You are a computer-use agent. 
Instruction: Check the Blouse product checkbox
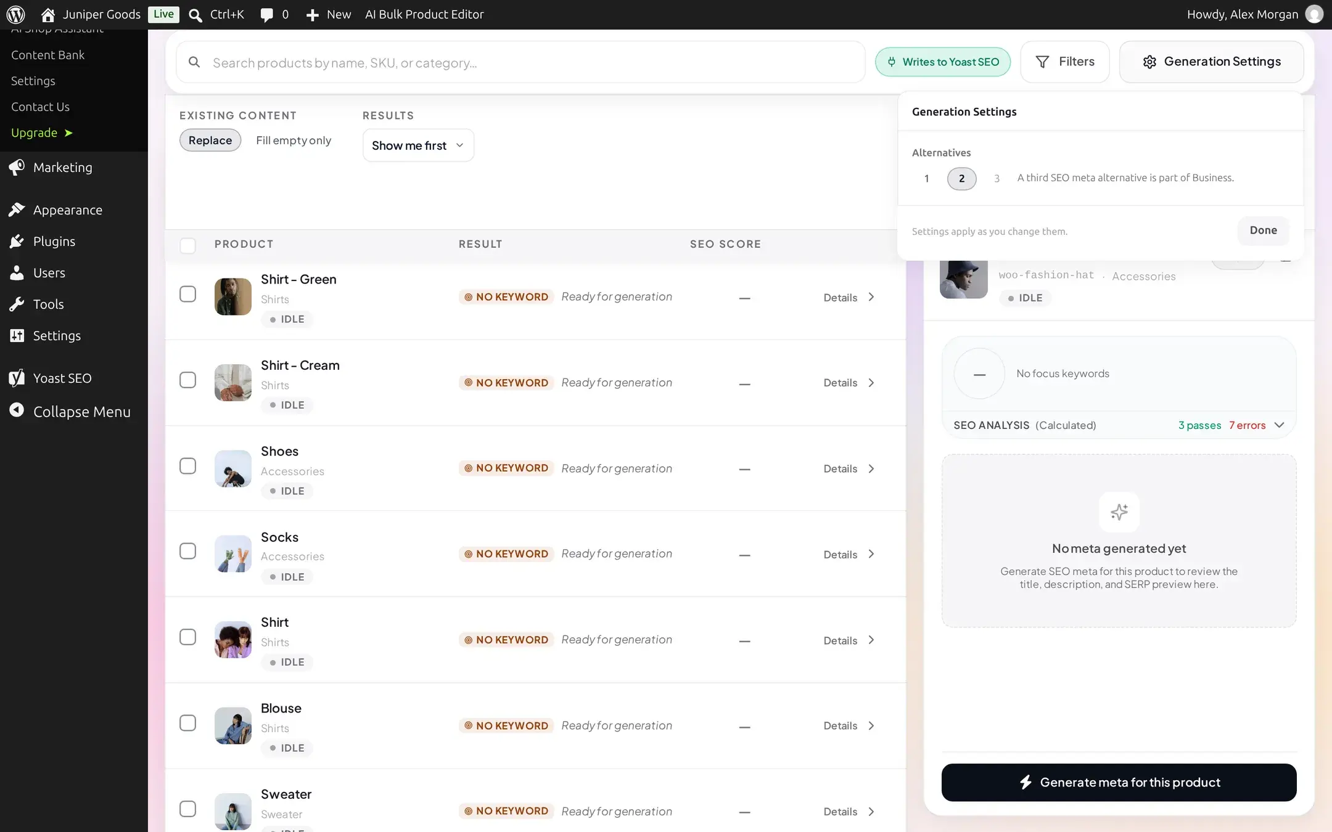(187, 723)
